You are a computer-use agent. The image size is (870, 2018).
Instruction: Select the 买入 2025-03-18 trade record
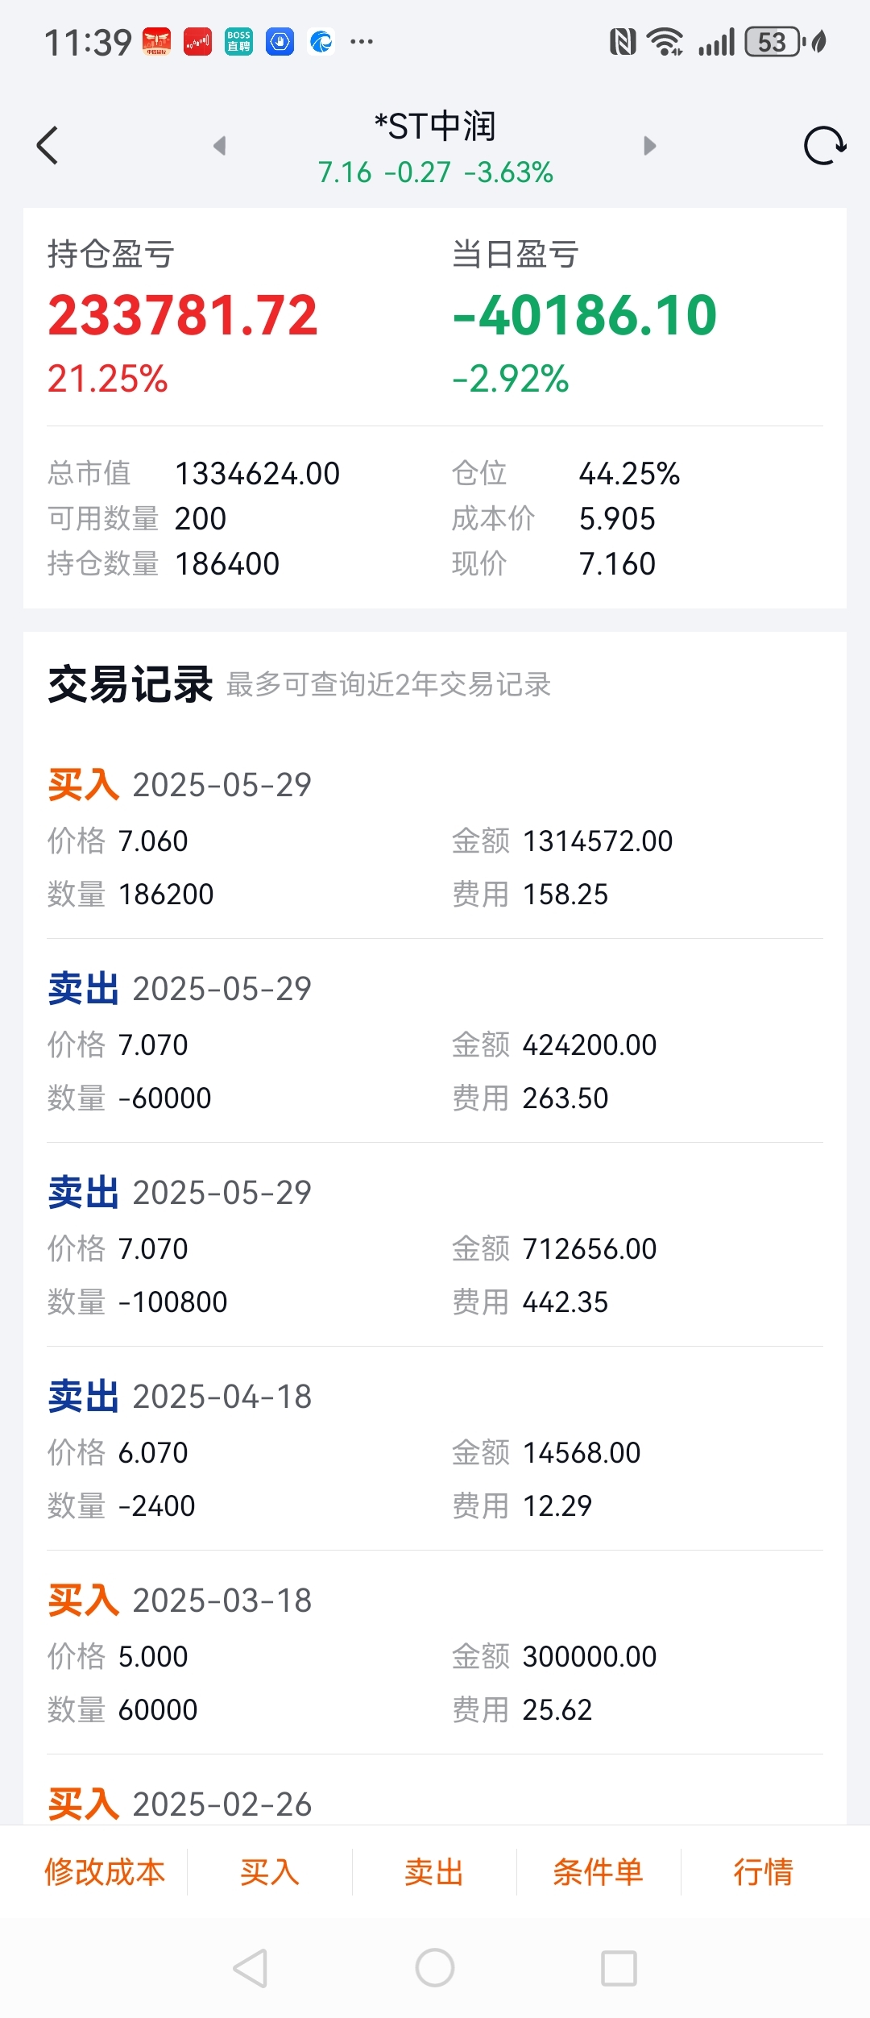tap(435, 1653)
